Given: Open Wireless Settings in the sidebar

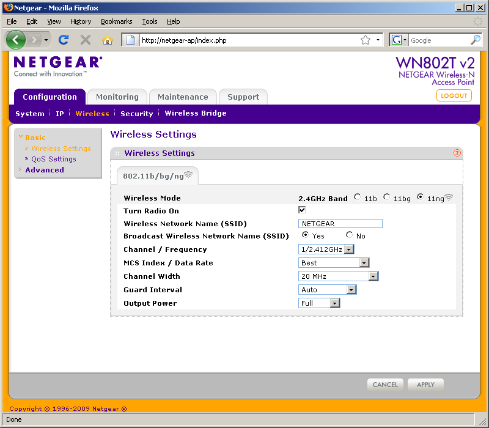Looking at the screenshot, I should [x=61, y=149].
